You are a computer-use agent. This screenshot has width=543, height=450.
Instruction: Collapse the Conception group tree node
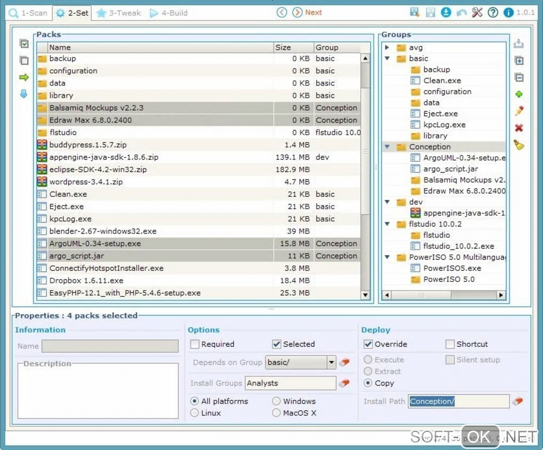pos(387,147)
